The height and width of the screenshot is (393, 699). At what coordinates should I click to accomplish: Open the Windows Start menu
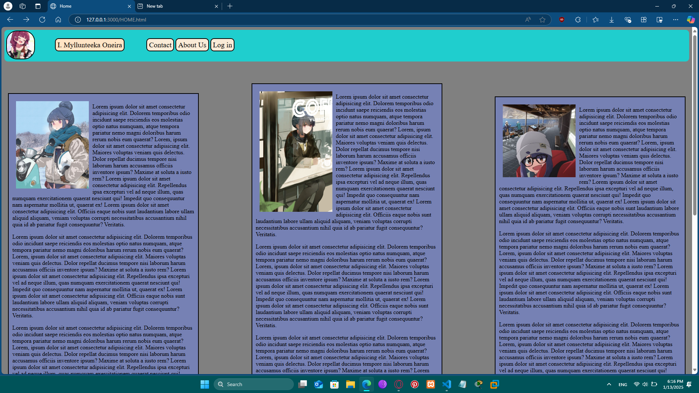[205, 384]
